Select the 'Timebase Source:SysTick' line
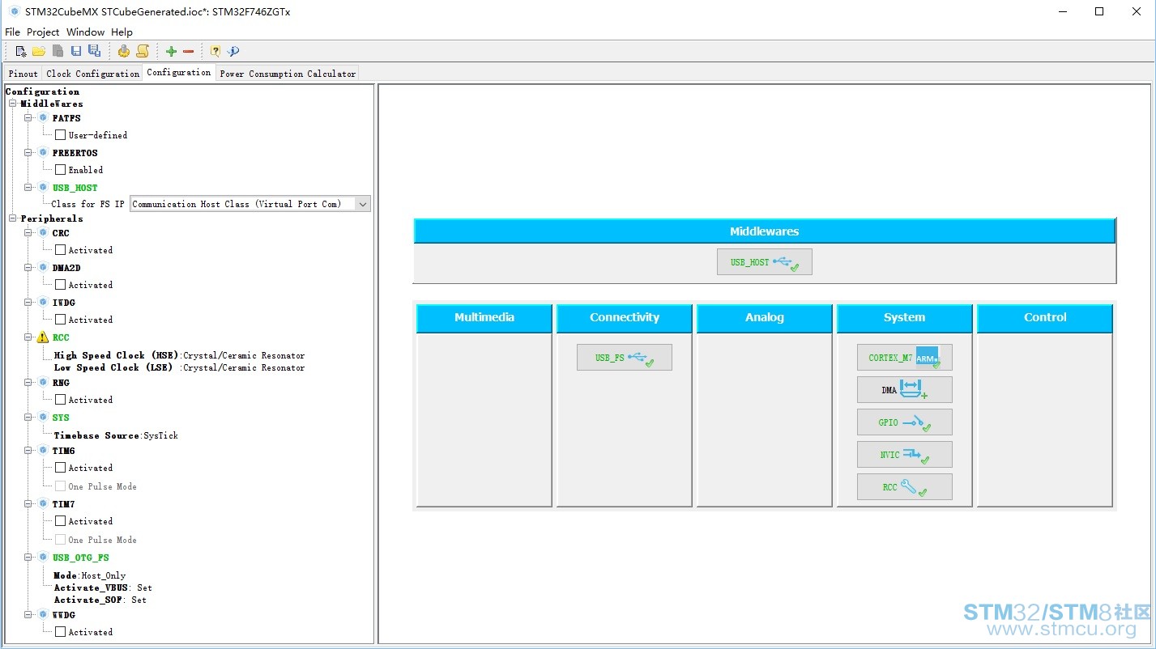The height and width of the screenshot is (649, 1156). (x=116, y=435)
